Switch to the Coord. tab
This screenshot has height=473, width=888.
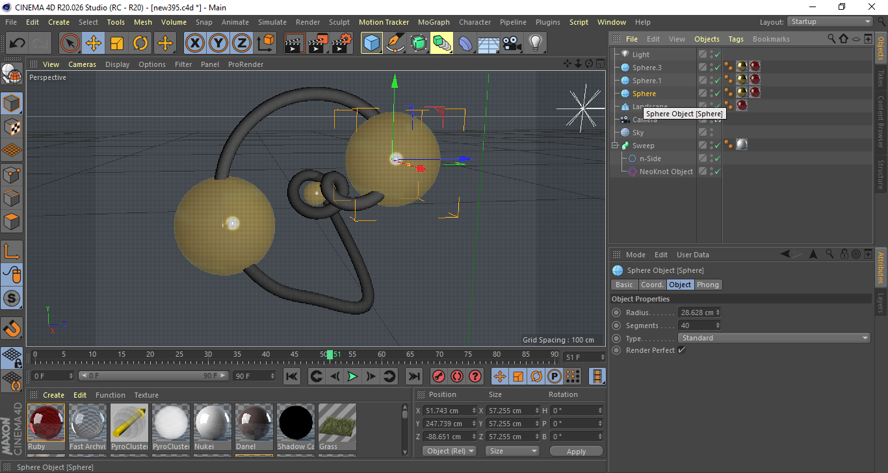(652, 285)
